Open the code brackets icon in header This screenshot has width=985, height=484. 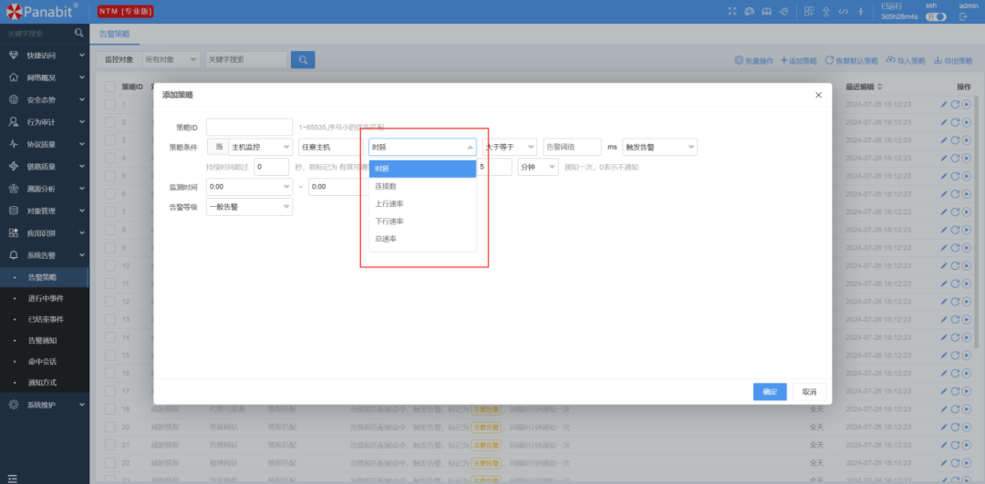click(x=844, y=11)
